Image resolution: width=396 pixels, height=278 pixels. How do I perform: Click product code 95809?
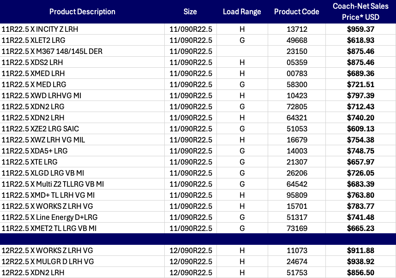[296, 195]
